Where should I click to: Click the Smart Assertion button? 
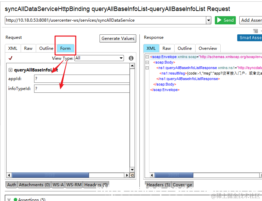point(250,38)
